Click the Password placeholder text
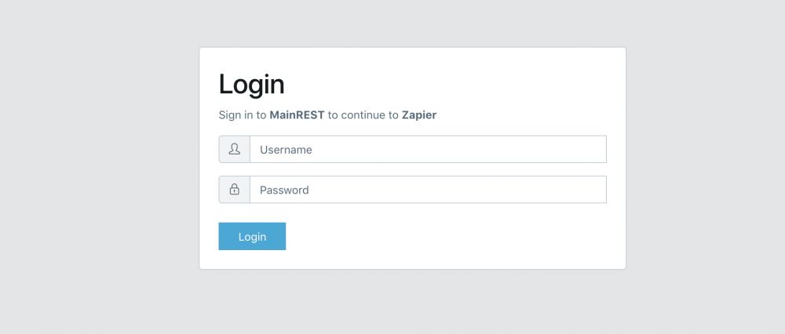The width and height of the screenshot is (785, 334). (284, 190)
